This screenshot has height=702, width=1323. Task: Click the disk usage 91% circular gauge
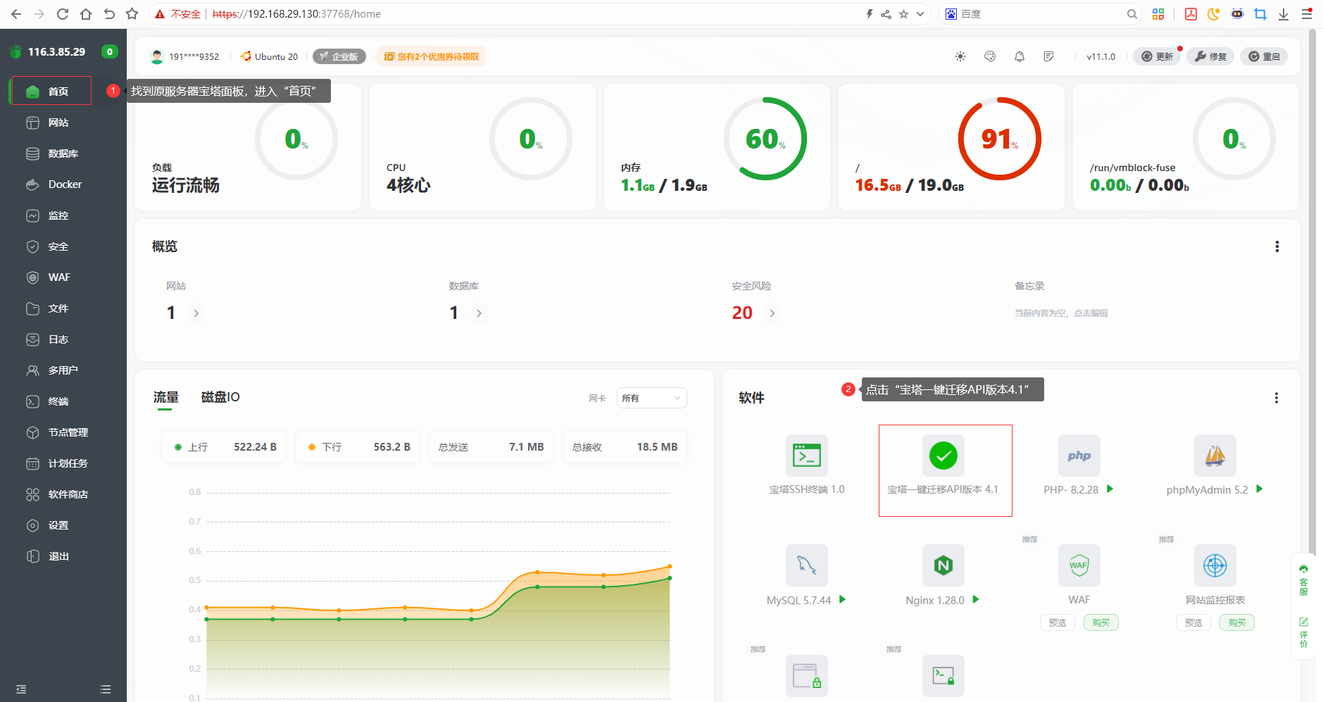pos(999,139)
